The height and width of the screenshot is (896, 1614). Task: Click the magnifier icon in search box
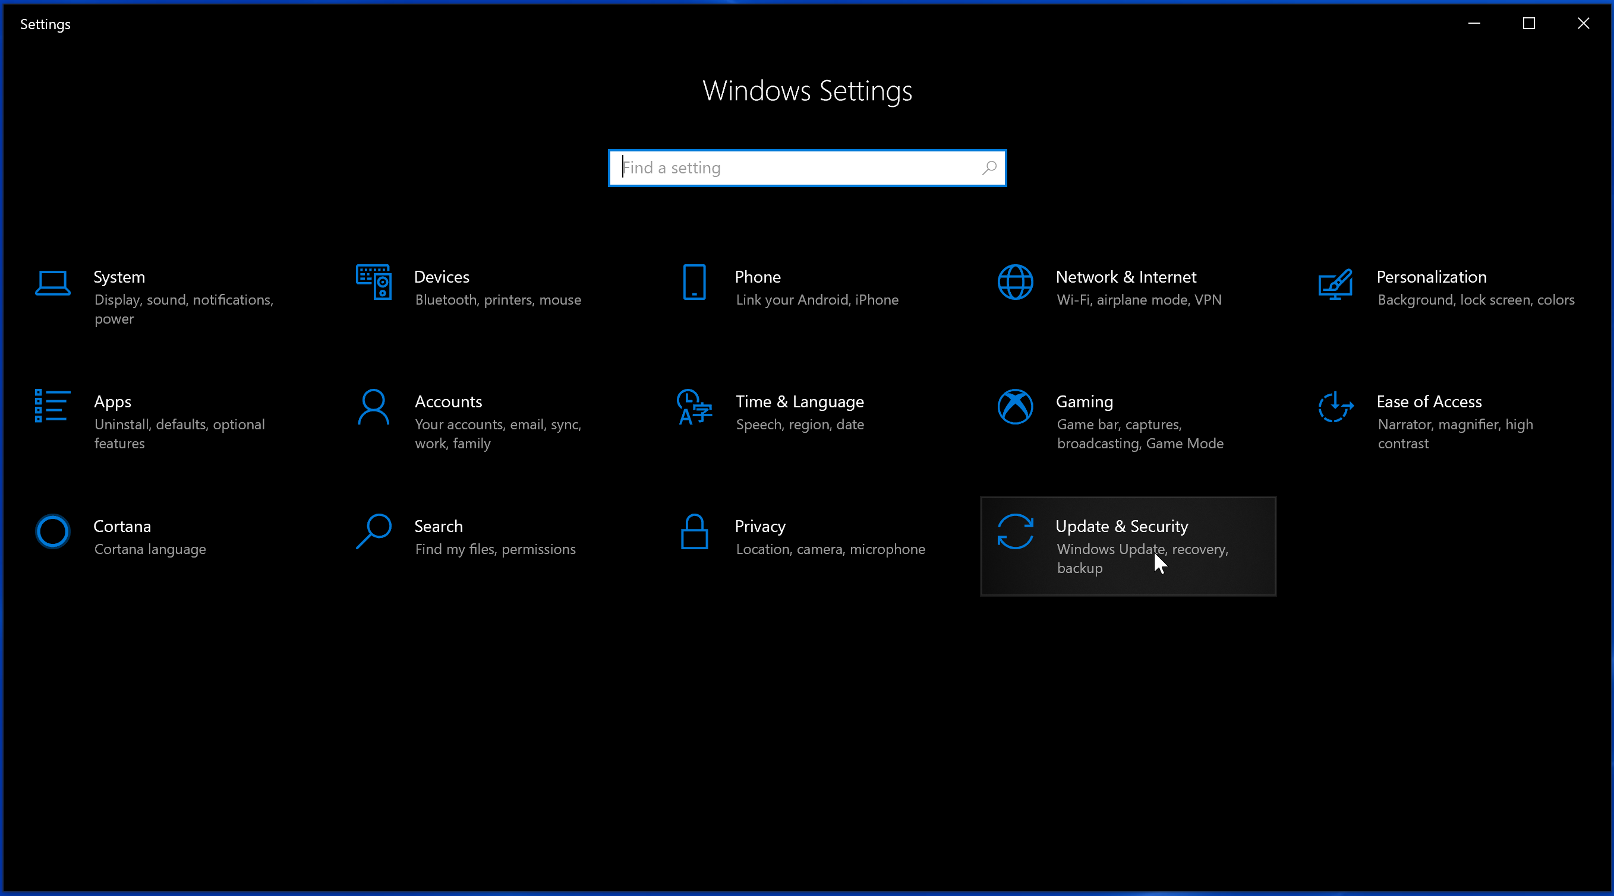989,168
